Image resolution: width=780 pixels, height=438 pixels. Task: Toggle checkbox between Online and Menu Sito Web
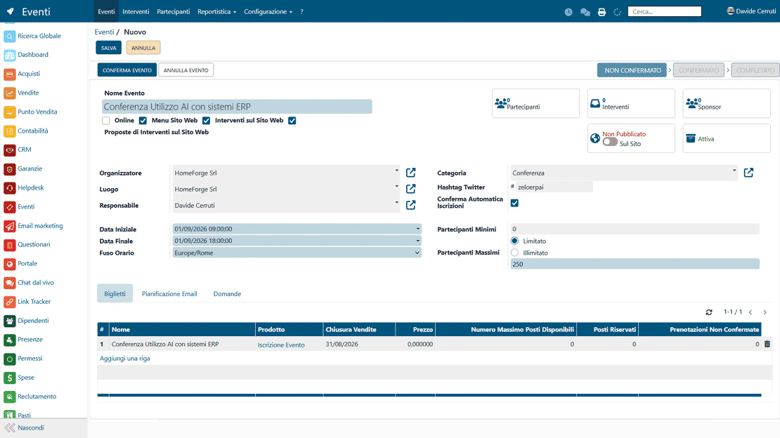click(143, 121)
